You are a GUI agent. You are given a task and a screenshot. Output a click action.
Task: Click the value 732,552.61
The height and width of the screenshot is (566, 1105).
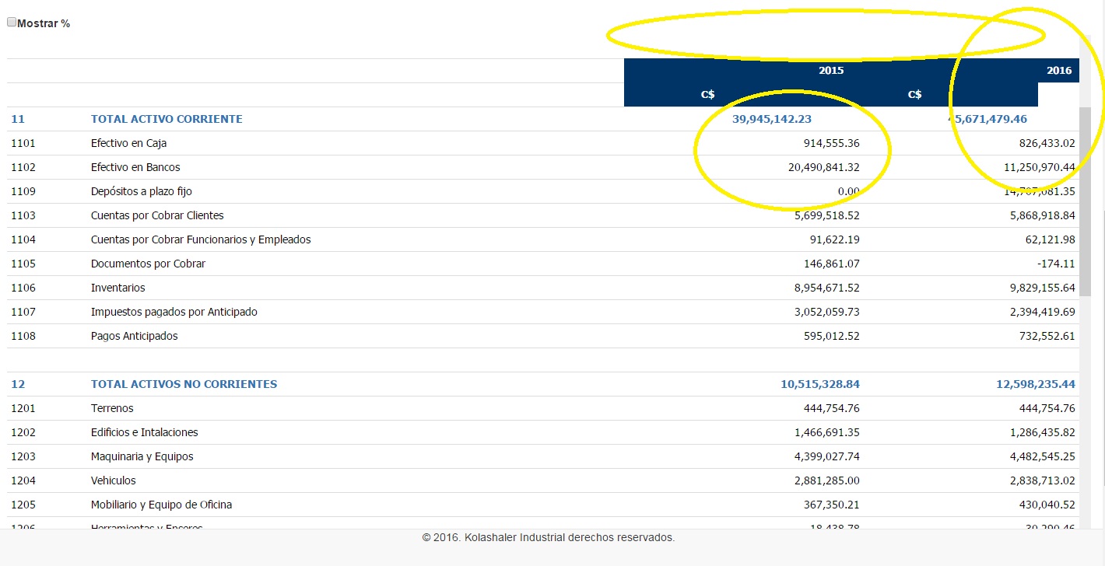tap(1047, 336)
